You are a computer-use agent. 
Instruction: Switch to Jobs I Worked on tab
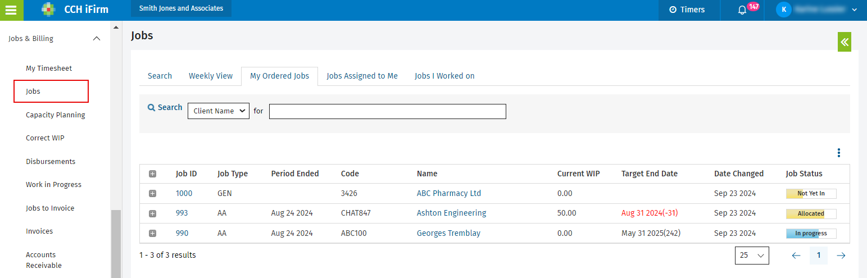(444, 76)
